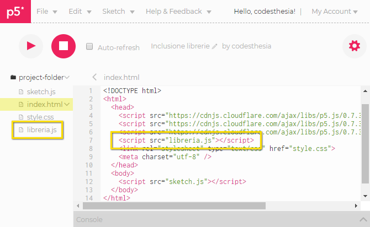
Task: Click the index.html editor file title
Action: point(121,78)
